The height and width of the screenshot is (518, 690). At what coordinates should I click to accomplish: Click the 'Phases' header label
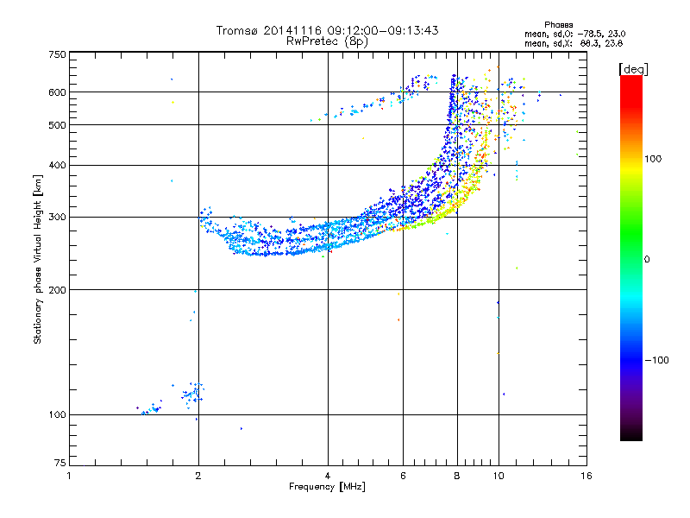558,25
